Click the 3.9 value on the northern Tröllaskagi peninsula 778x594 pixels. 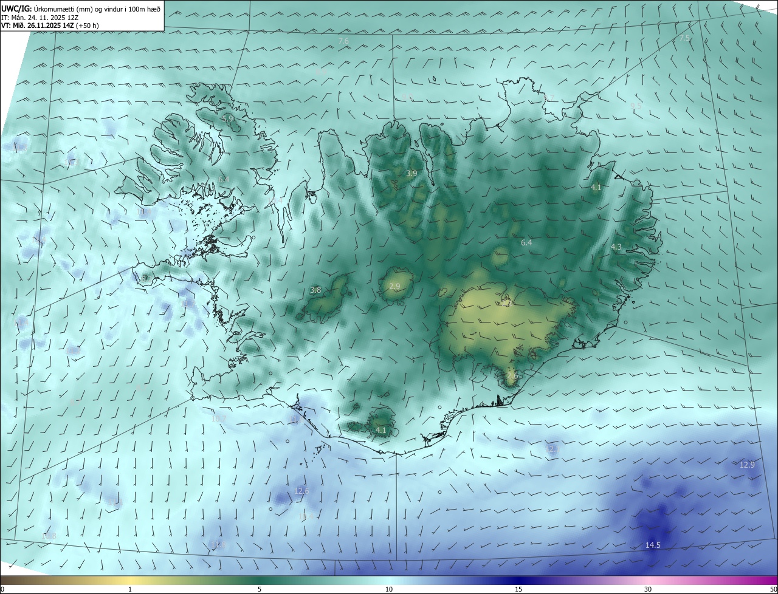(411, 173)
